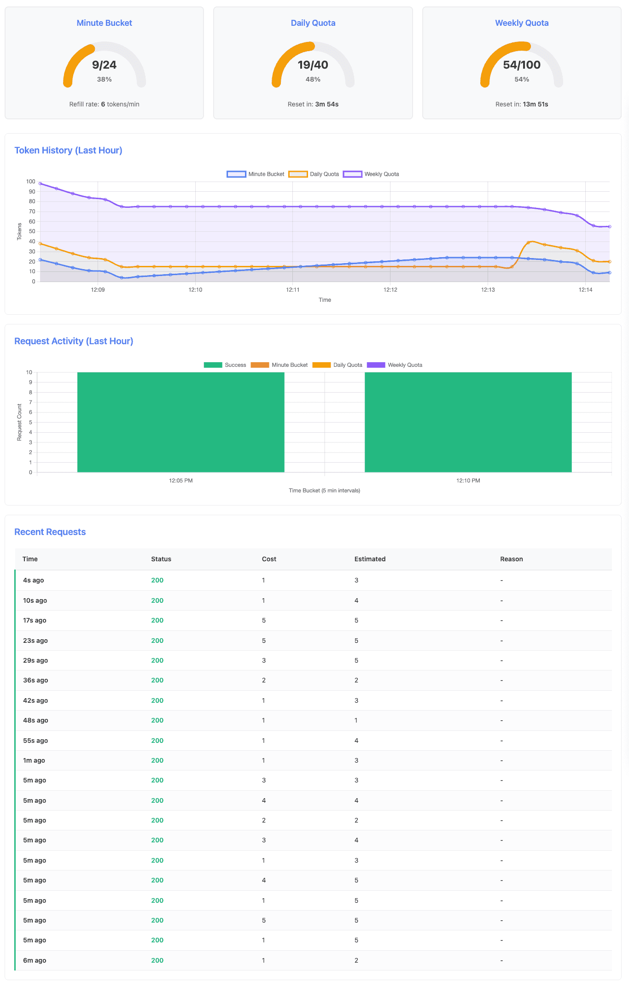Hide Daily Quota series in Token History legend
Image resolution: width=629 pixels, height=988 pixels.
pyautogui.click(x=314, y=174)
